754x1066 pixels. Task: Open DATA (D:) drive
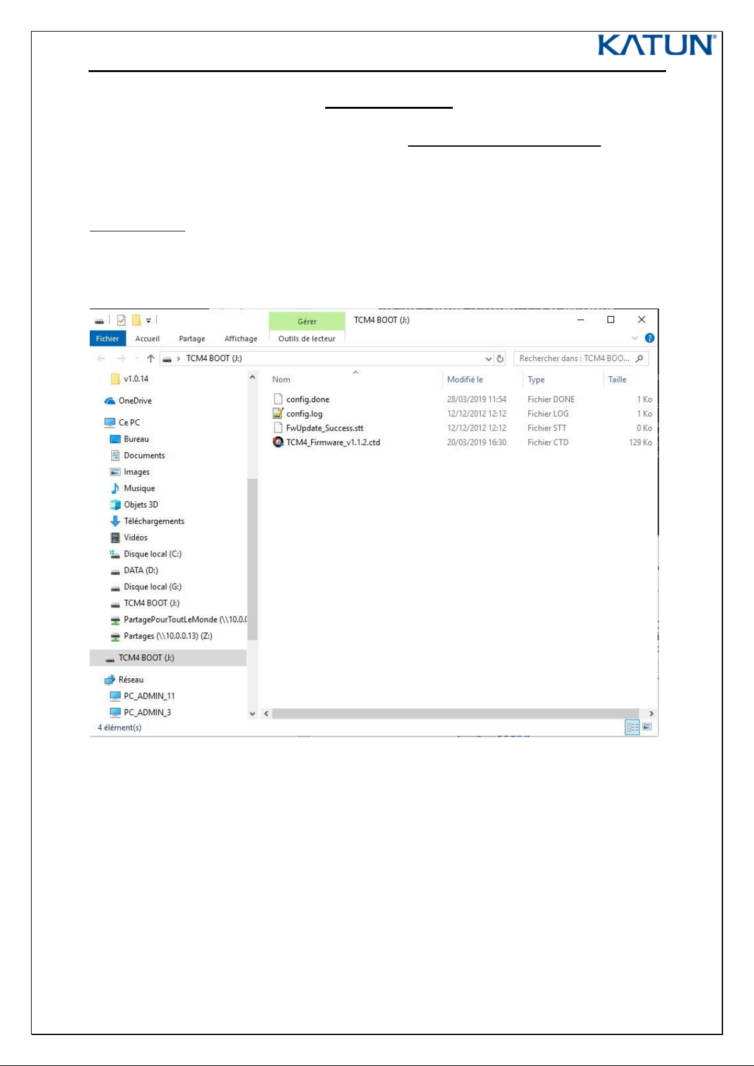click(x=140, y=570)
